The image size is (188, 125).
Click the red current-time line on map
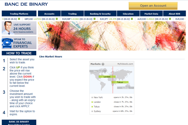[x=113, y=80]
